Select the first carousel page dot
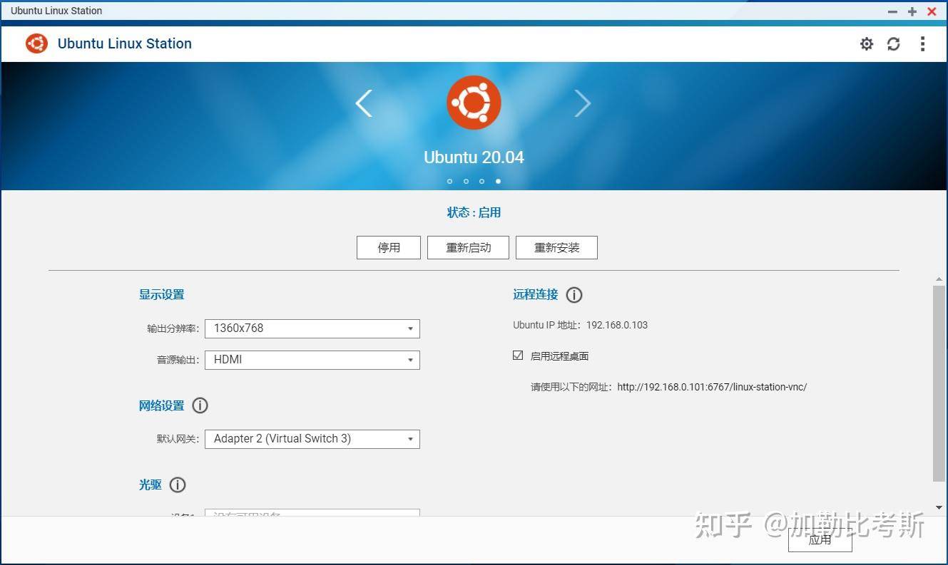 (449, 181)
